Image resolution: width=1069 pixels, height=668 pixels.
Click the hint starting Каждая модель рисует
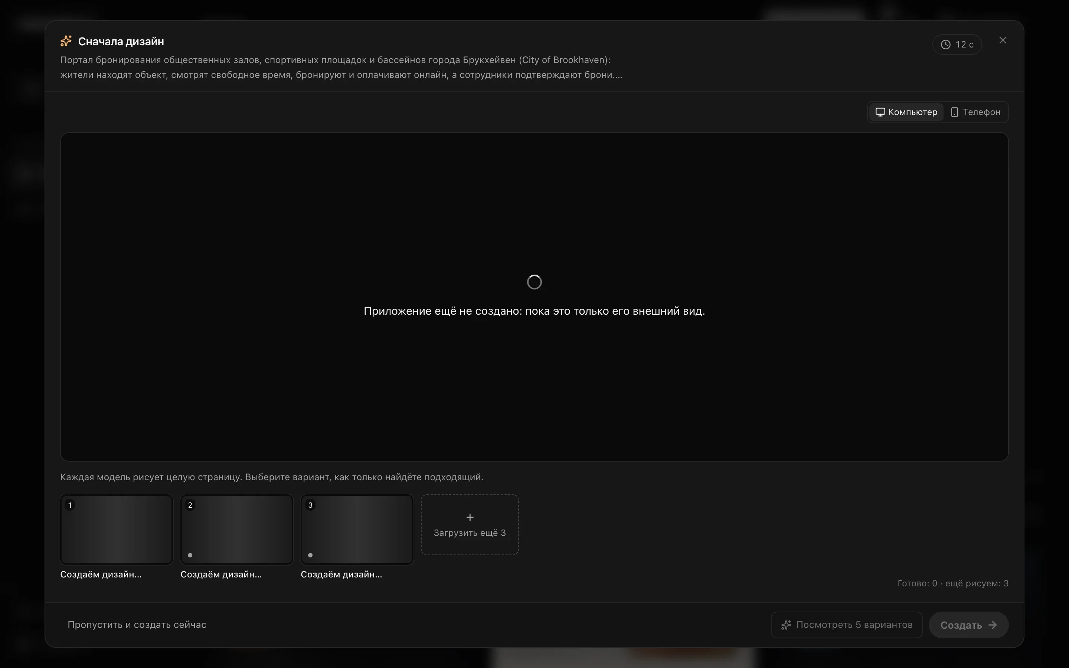pyautogui.click(x=272, y=477)
